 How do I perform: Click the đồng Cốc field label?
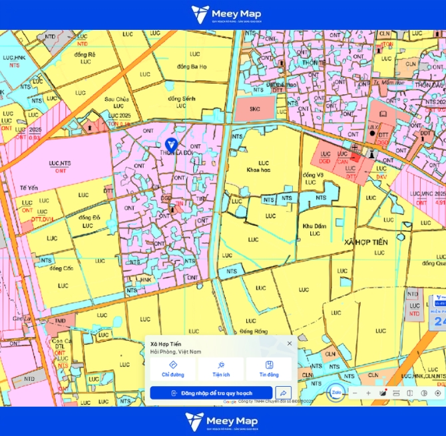tap(61, 268)
